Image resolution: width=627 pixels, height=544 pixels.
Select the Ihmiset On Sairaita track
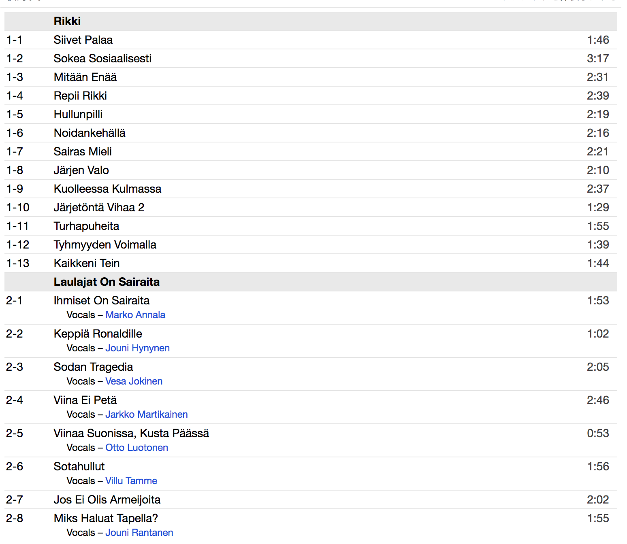tap(102, 301)
